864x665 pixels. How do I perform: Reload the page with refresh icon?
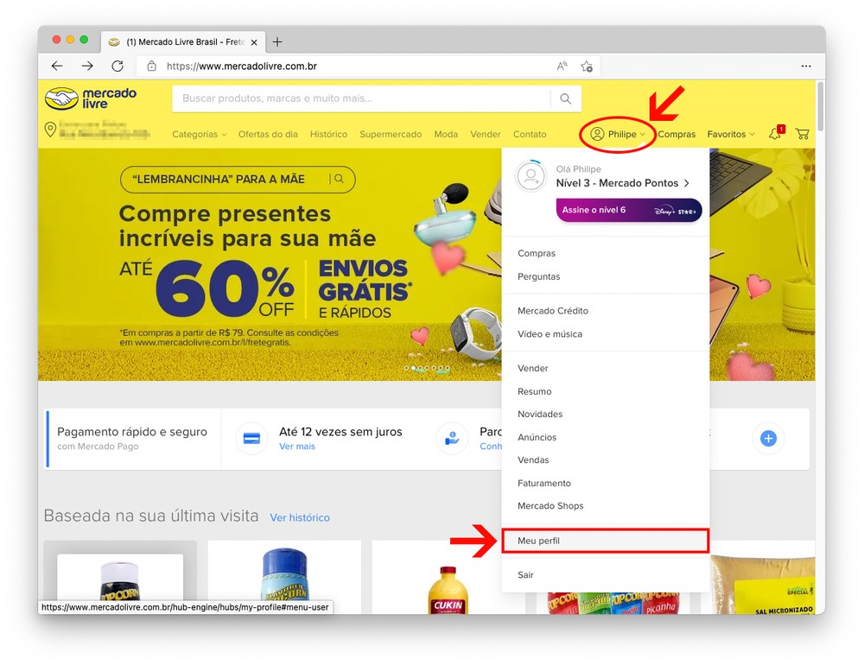(118, 66)
